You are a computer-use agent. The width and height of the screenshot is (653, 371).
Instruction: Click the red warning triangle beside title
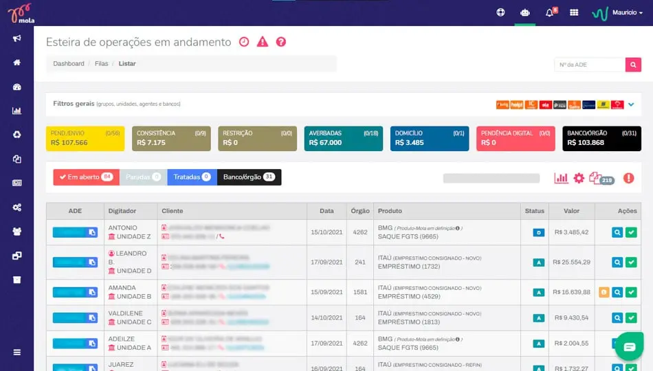[262, 42]
